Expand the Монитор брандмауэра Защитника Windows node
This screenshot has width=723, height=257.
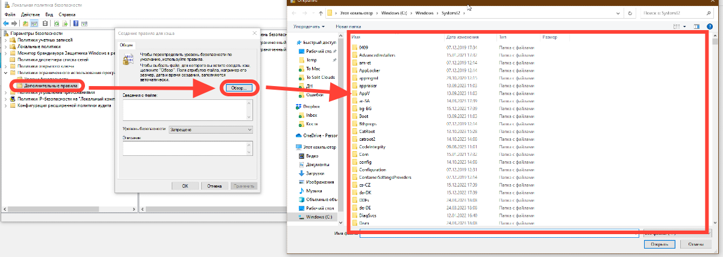6,53
